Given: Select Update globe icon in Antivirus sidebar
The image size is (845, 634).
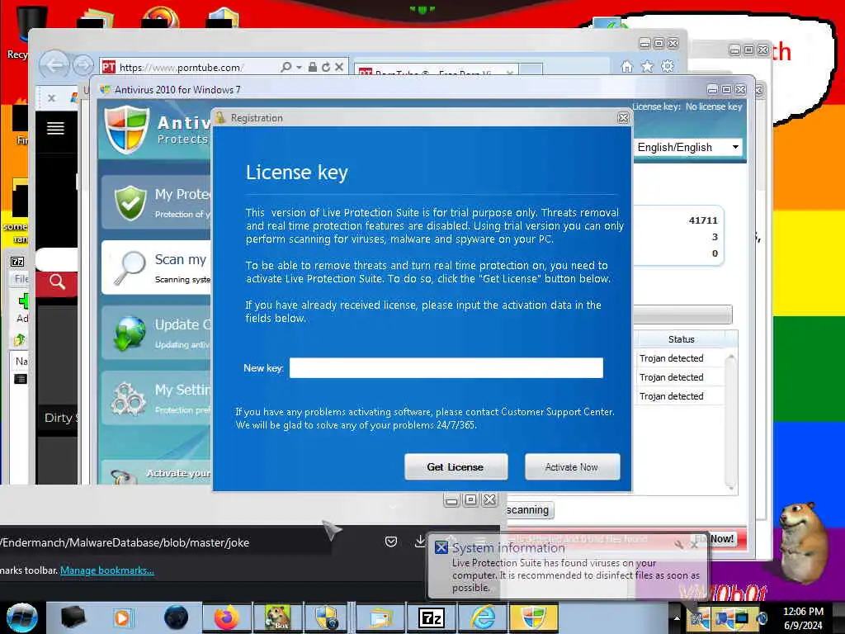Looking at the screenshot, I should 130,333.
